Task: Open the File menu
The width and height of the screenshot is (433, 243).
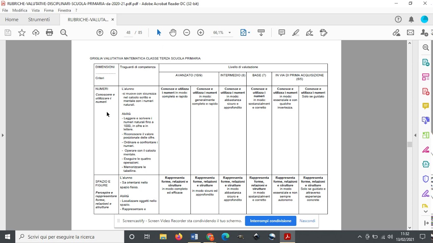Action: pos(5,10)
